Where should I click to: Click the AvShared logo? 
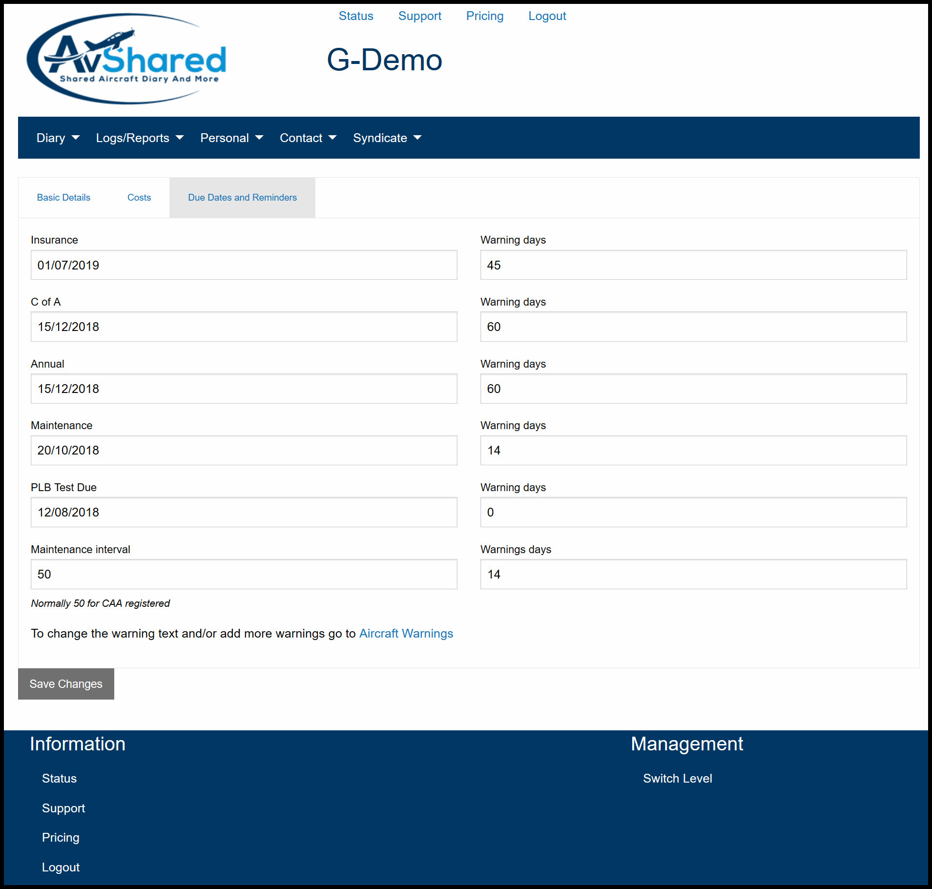(x=127, y=59)
